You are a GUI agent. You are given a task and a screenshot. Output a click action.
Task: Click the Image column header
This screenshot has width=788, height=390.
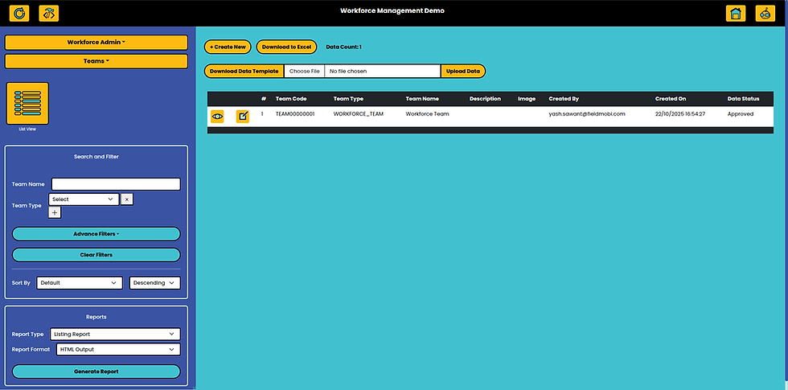[x=527, y=99]
